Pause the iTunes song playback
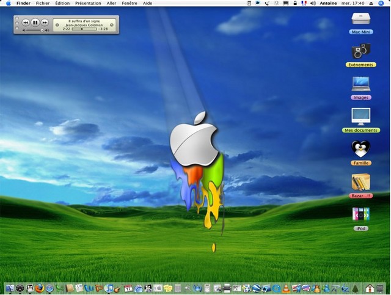Viewport: 391px width, 295px height. (x=35, y=22)
